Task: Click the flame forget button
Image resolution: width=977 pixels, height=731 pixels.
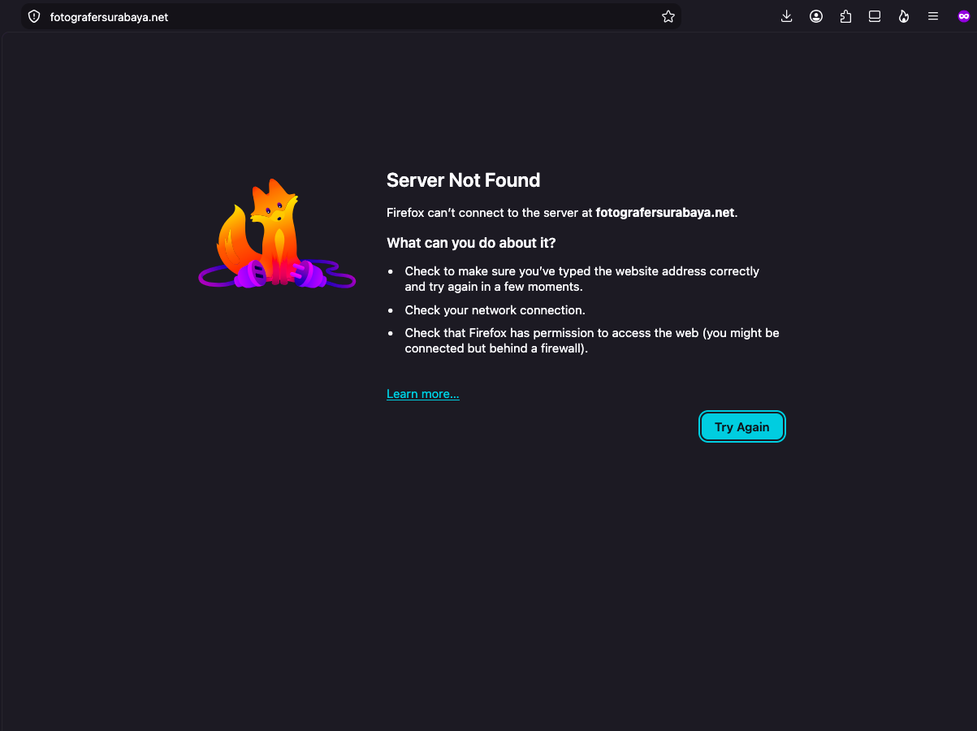Action: (x=904, y=16)
